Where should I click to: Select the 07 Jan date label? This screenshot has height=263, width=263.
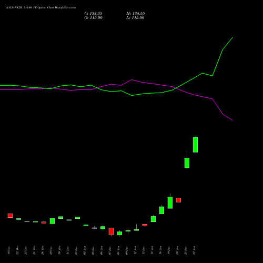[110, 250]
